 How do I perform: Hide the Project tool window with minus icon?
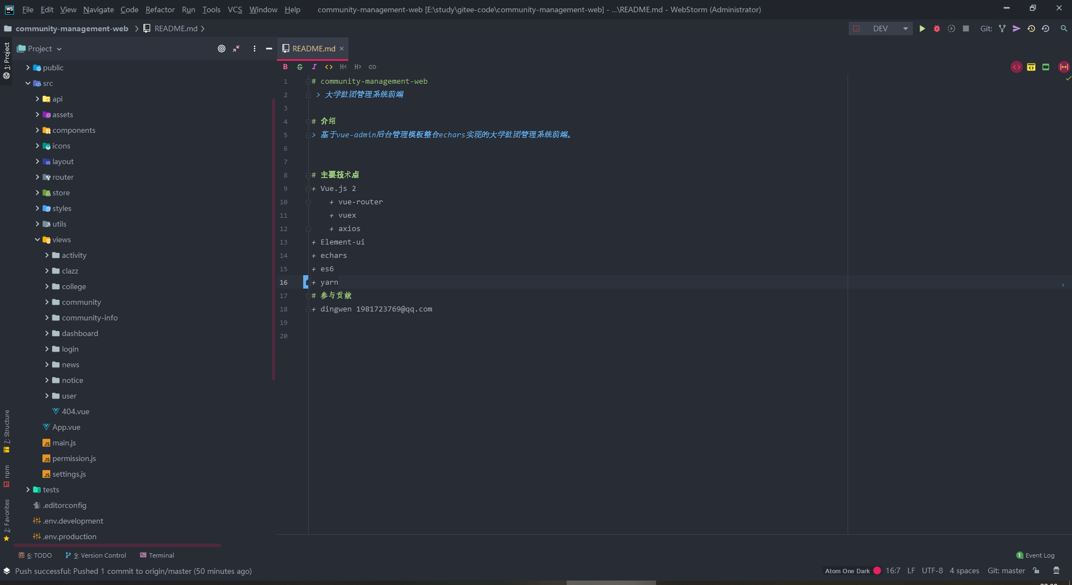click(269, 49)
